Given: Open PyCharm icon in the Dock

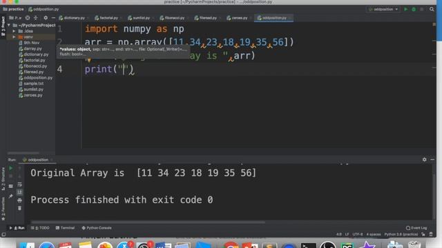Looking at the screenshot, I should tap(347, 245).
